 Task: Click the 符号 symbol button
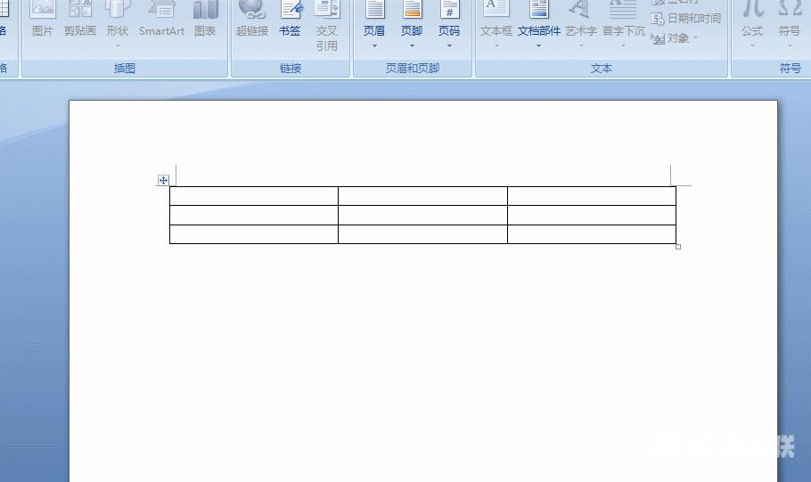point(790,21)
